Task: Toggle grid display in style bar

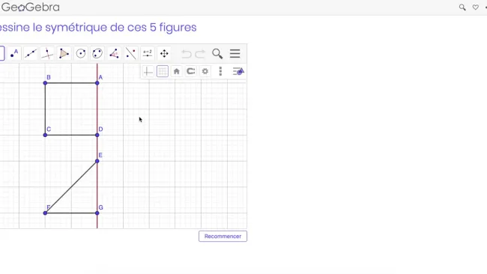Action: click(x=163, y=71)
